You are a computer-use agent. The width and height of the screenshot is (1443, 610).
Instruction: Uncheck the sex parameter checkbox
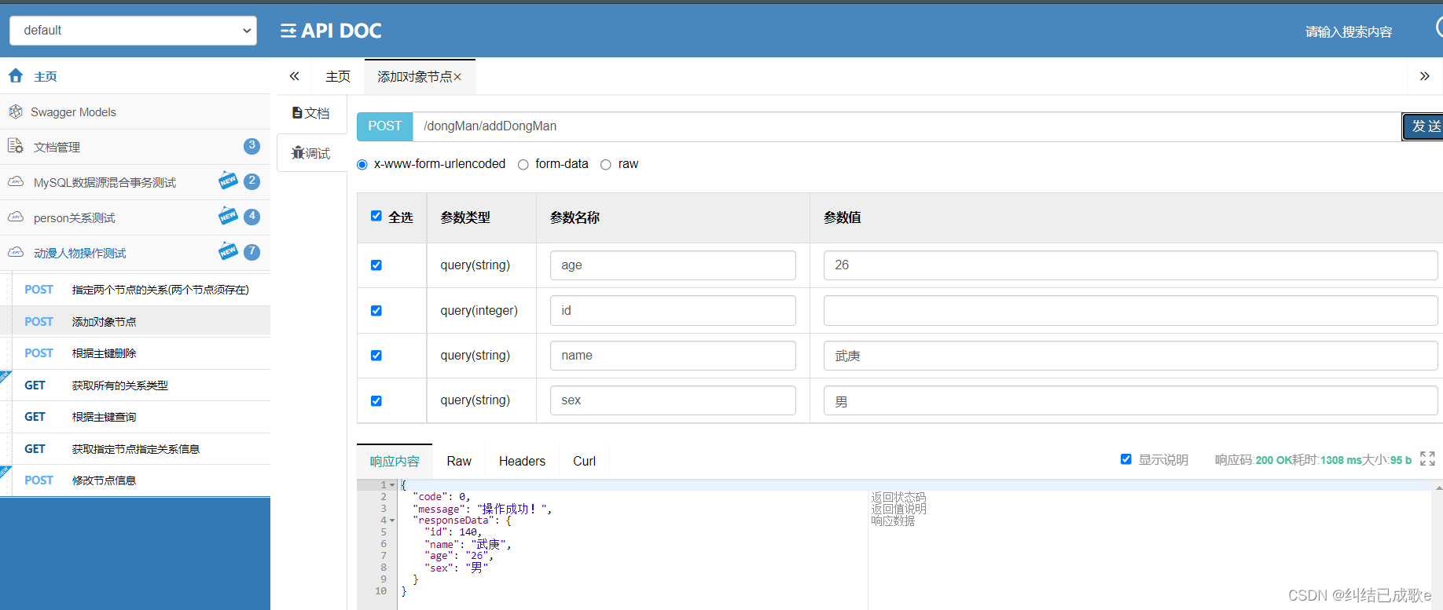pyautogui.click(x=376, y=401)
